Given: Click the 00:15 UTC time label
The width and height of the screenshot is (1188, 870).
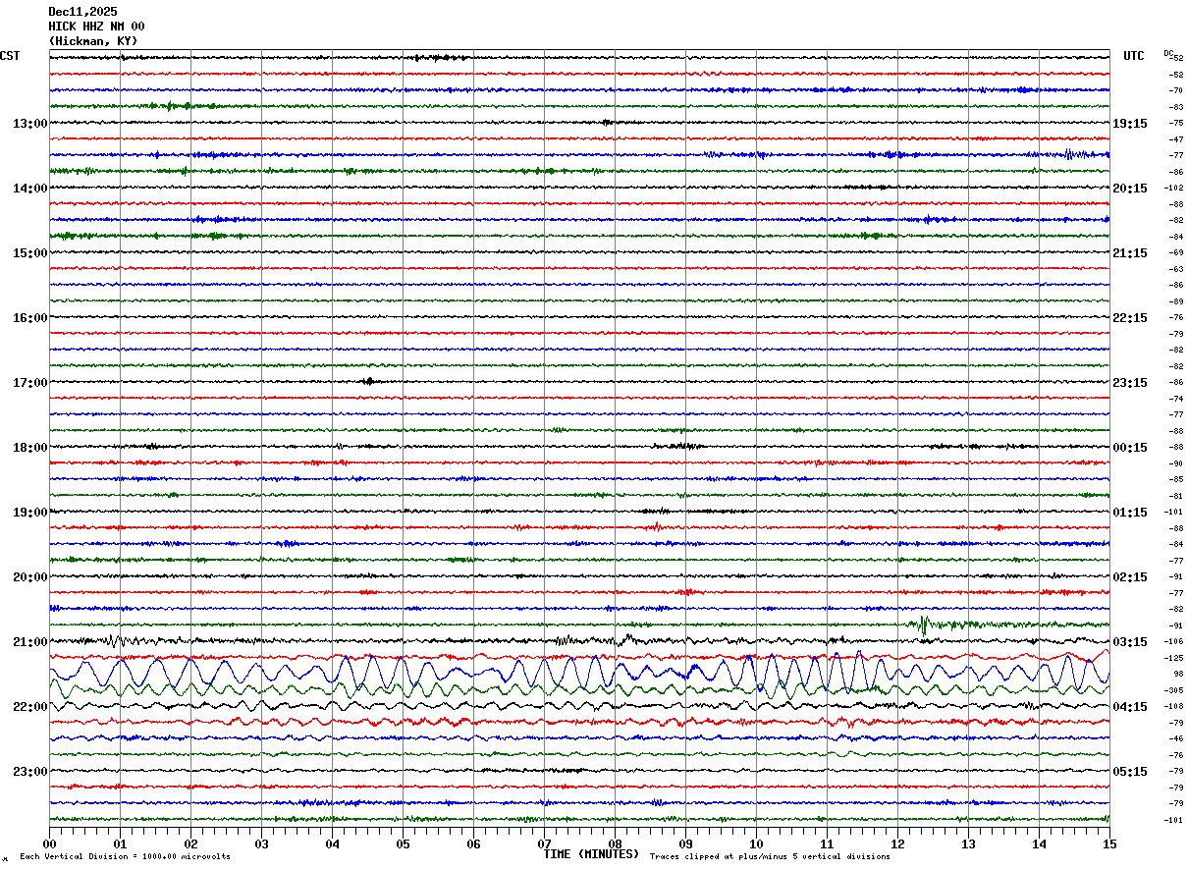Looking at the screenshot, I should 1130,448.
